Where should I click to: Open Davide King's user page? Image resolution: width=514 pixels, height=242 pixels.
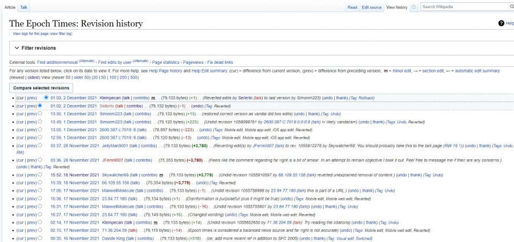click(x=112, y=239)
